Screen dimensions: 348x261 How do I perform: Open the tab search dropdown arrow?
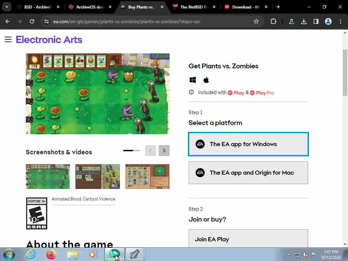pyautogui.click(x=7, y=7)
